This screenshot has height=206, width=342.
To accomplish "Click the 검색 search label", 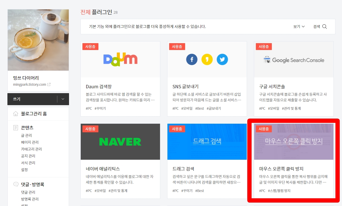I will coord(317,27).
